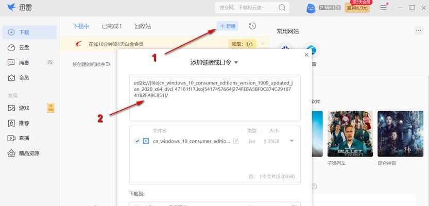This screenshot has width=429, height=206.
Task: Open the download history clock icon
Action: point(252,26)
